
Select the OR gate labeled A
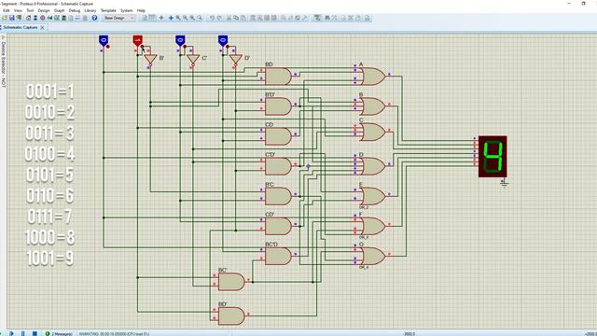[x=373, y=77]
